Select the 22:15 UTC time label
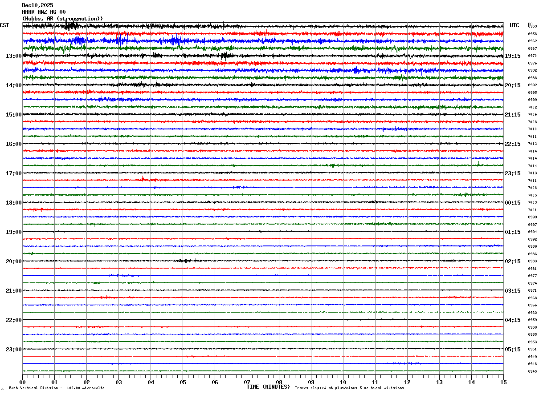Screen dimensions: 539x394 pyautogui.click(x=513, y=144)
